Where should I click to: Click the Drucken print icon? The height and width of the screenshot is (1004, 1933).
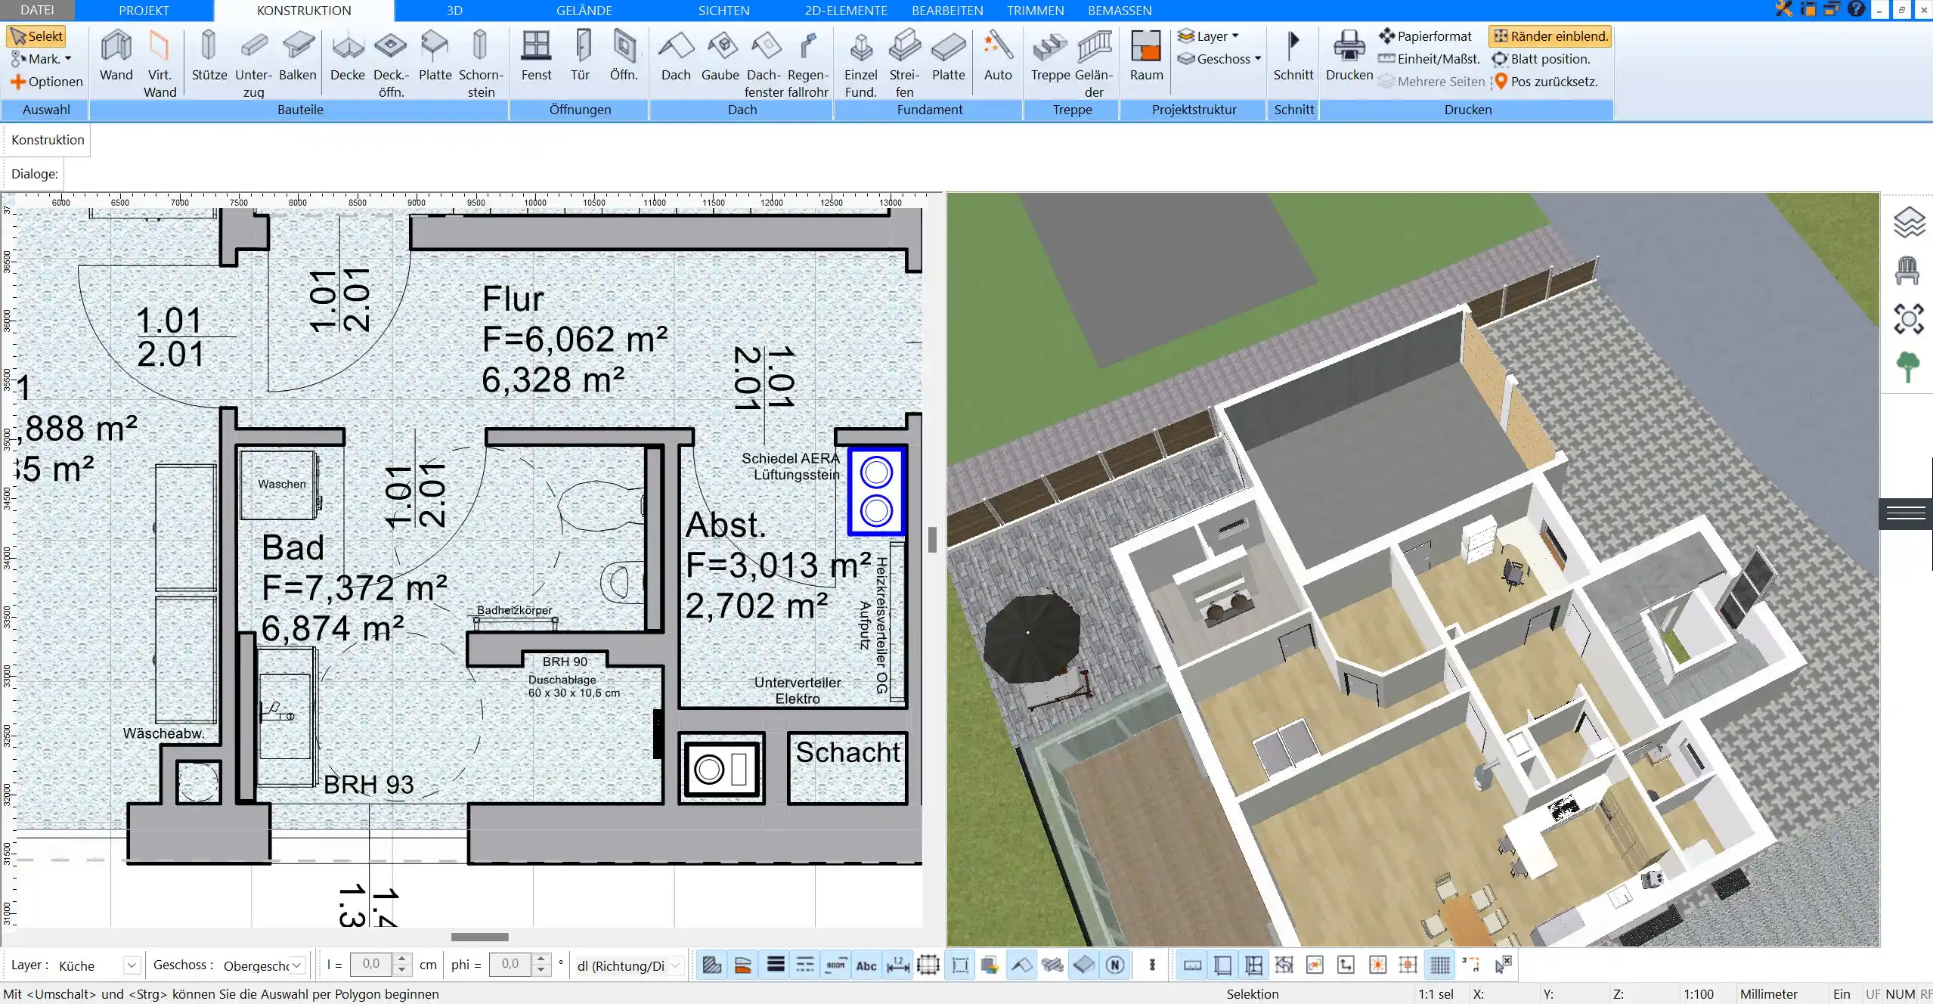coord(1349,57)
